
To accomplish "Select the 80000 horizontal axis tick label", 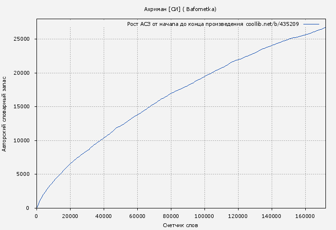I will pos(171,216).
